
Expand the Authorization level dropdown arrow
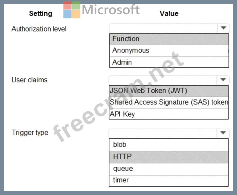pyautogui.click(x=223, y=28)
